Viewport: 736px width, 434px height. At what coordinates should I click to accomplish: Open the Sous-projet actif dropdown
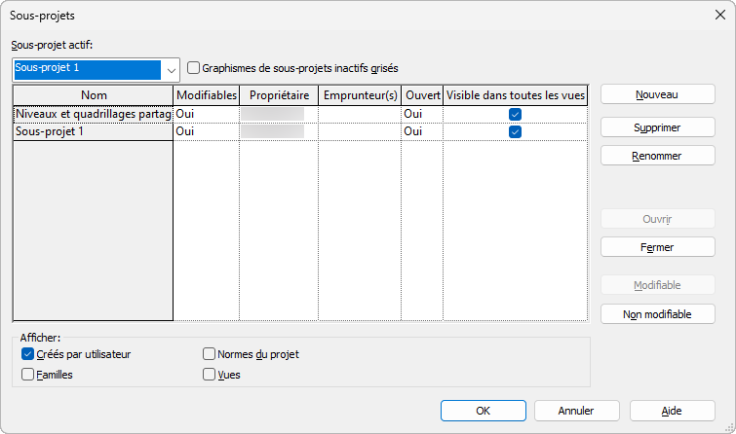pyautogui.click(x=172, y=69)
